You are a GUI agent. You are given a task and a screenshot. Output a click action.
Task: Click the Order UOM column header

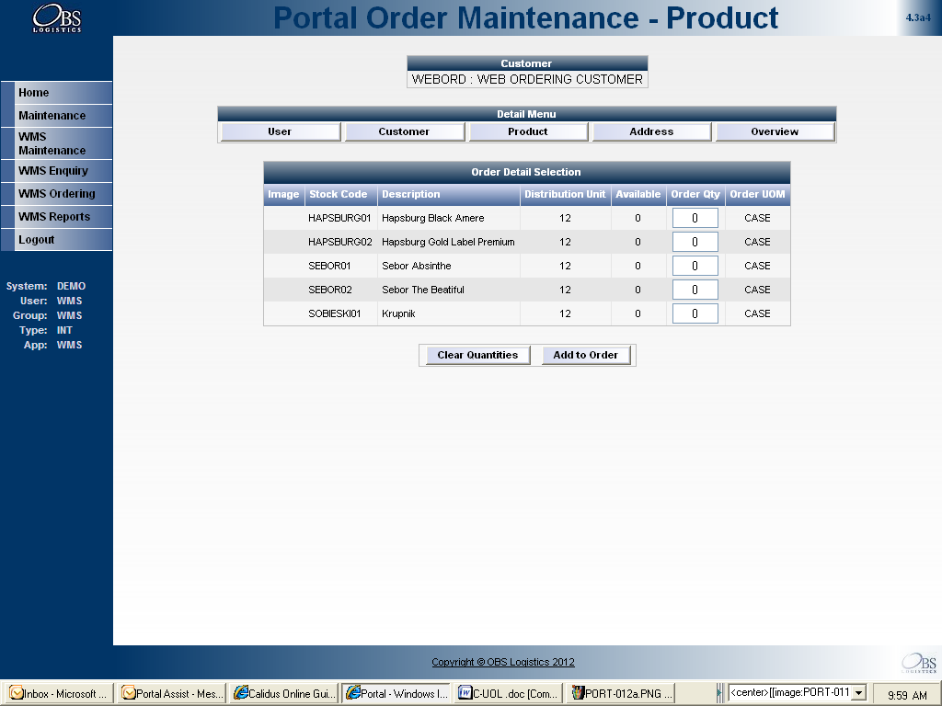click(x=758, y=195)
